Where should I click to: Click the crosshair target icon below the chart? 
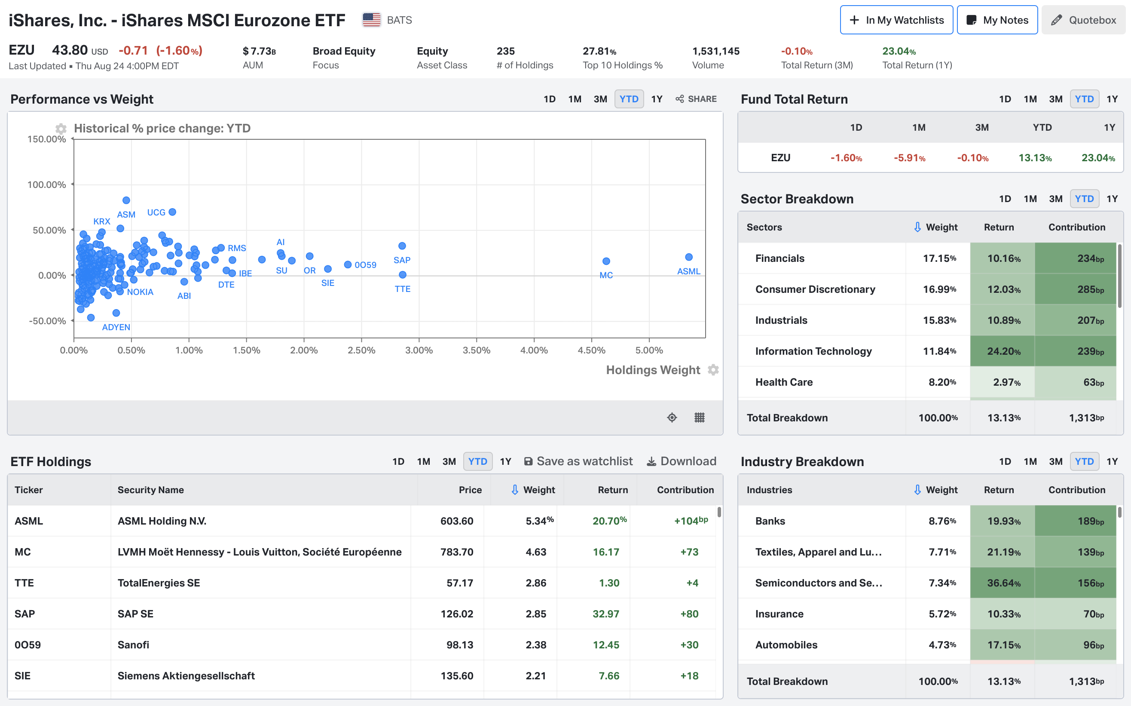click(x=672, y=417)
